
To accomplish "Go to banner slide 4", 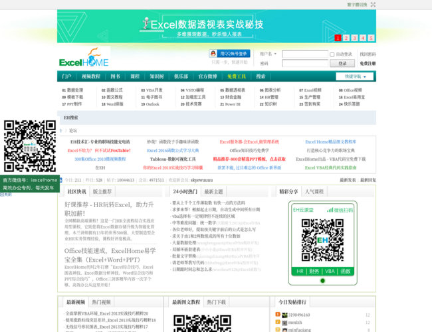I will (363, 38).
